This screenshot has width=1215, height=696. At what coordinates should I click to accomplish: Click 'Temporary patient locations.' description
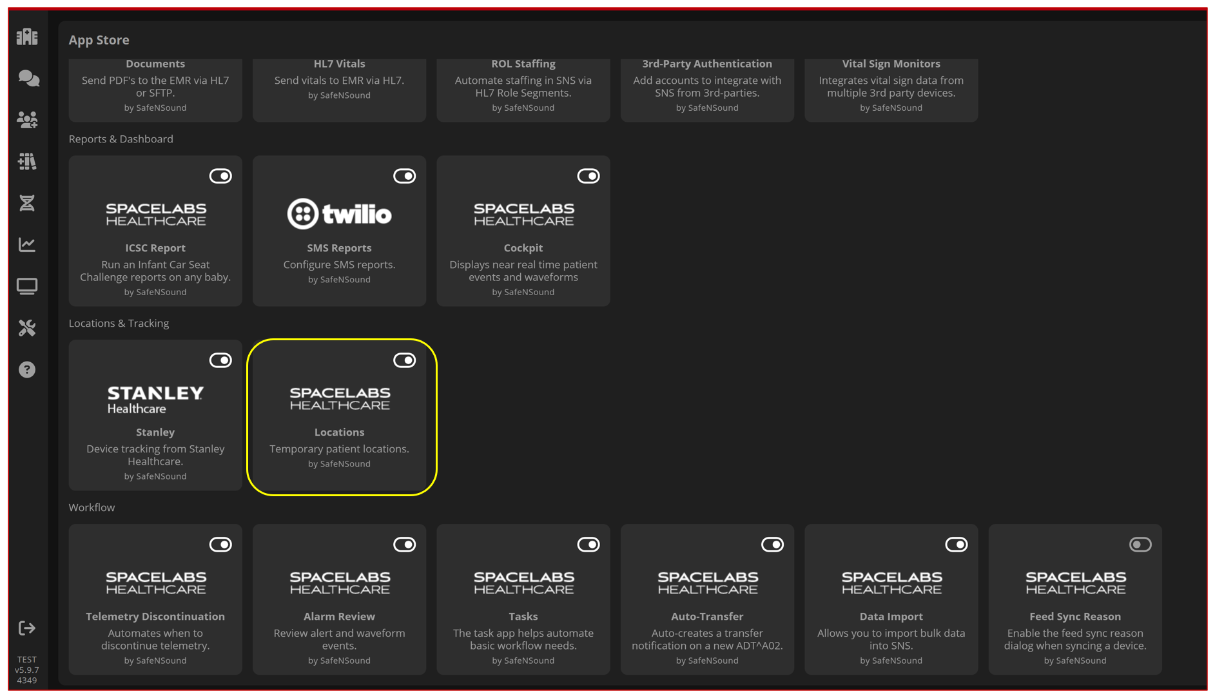pyautogui.click(x=339, y=449)
